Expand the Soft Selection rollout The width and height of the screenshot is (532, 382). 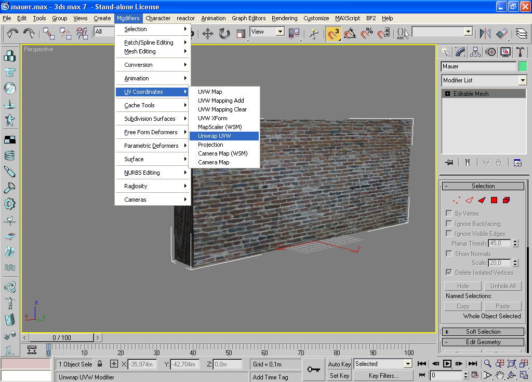[483, 332]
